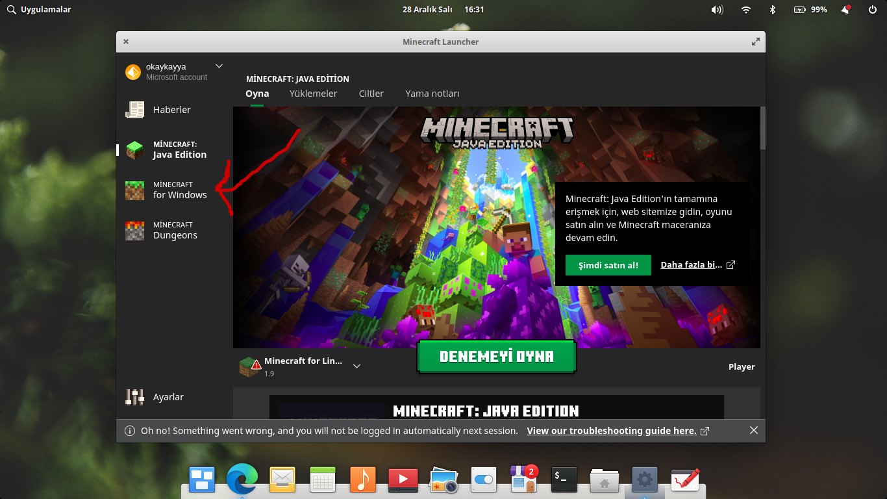The width and height of the screenshot is (887, 499).
Task: Open the Bluetooth indicator
Action: click(x=773, y=10)
